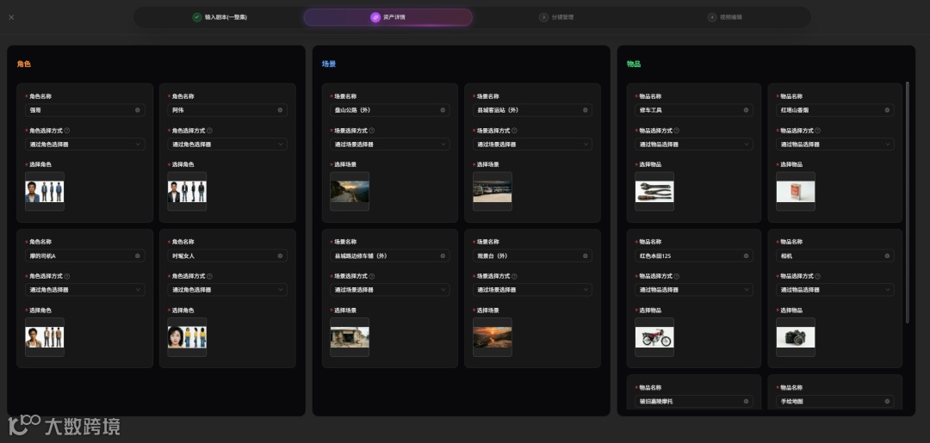This screenshot has height=443, width=930.
Task: Open 修车工具 物品选择方式 dropdown
Action: [694, 144]
